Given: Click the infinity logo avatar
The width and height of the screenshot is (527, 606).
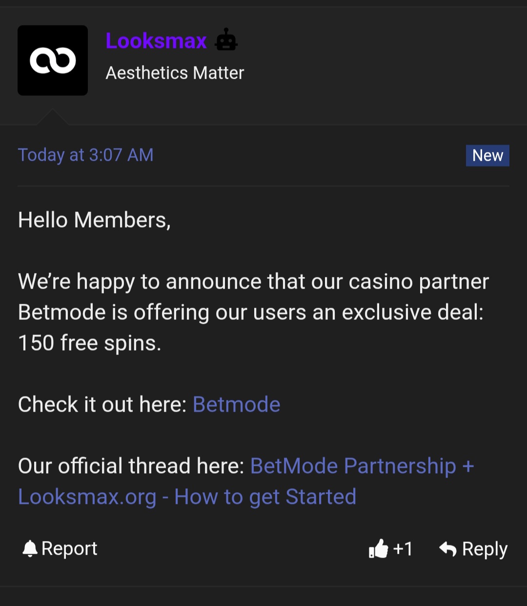Looking at the screenshot, I should click(53, 61).
